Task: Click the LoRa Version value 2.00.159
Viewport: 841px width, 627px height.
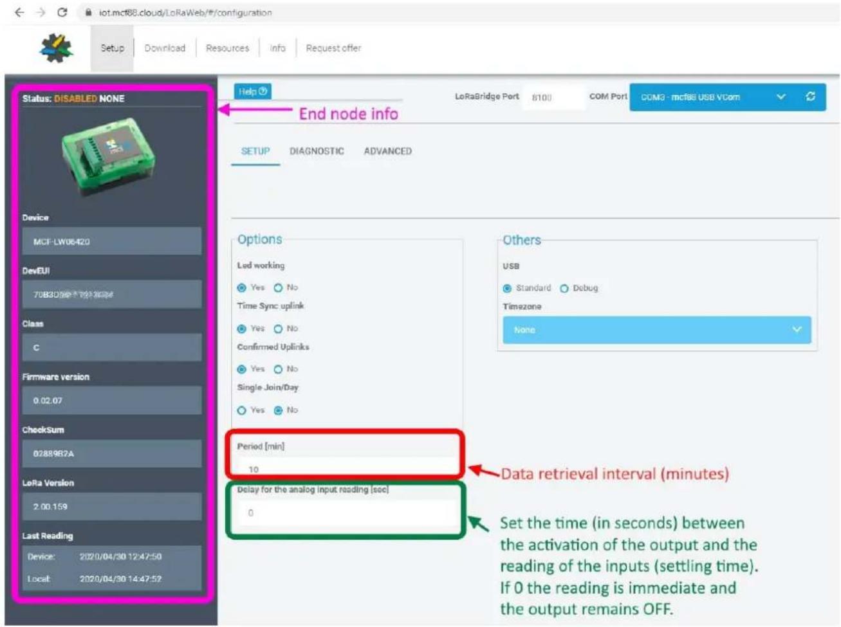Action: 111,506
